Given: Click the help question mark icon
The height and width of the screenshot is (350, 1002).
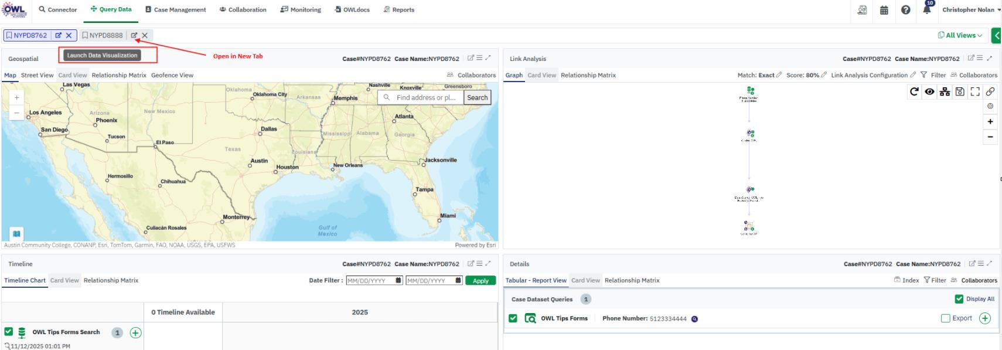Looking at the screenshot, I should pyautogui.click(x=906, y=10).
